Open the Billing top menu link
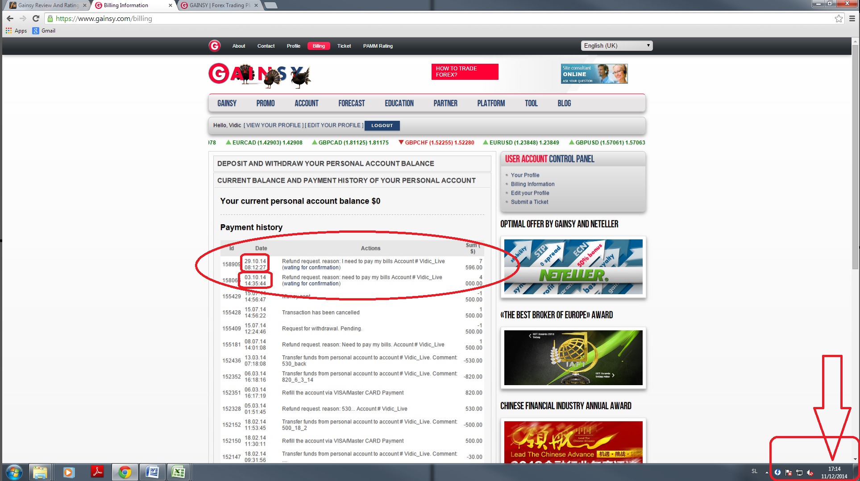 (319, 46)
